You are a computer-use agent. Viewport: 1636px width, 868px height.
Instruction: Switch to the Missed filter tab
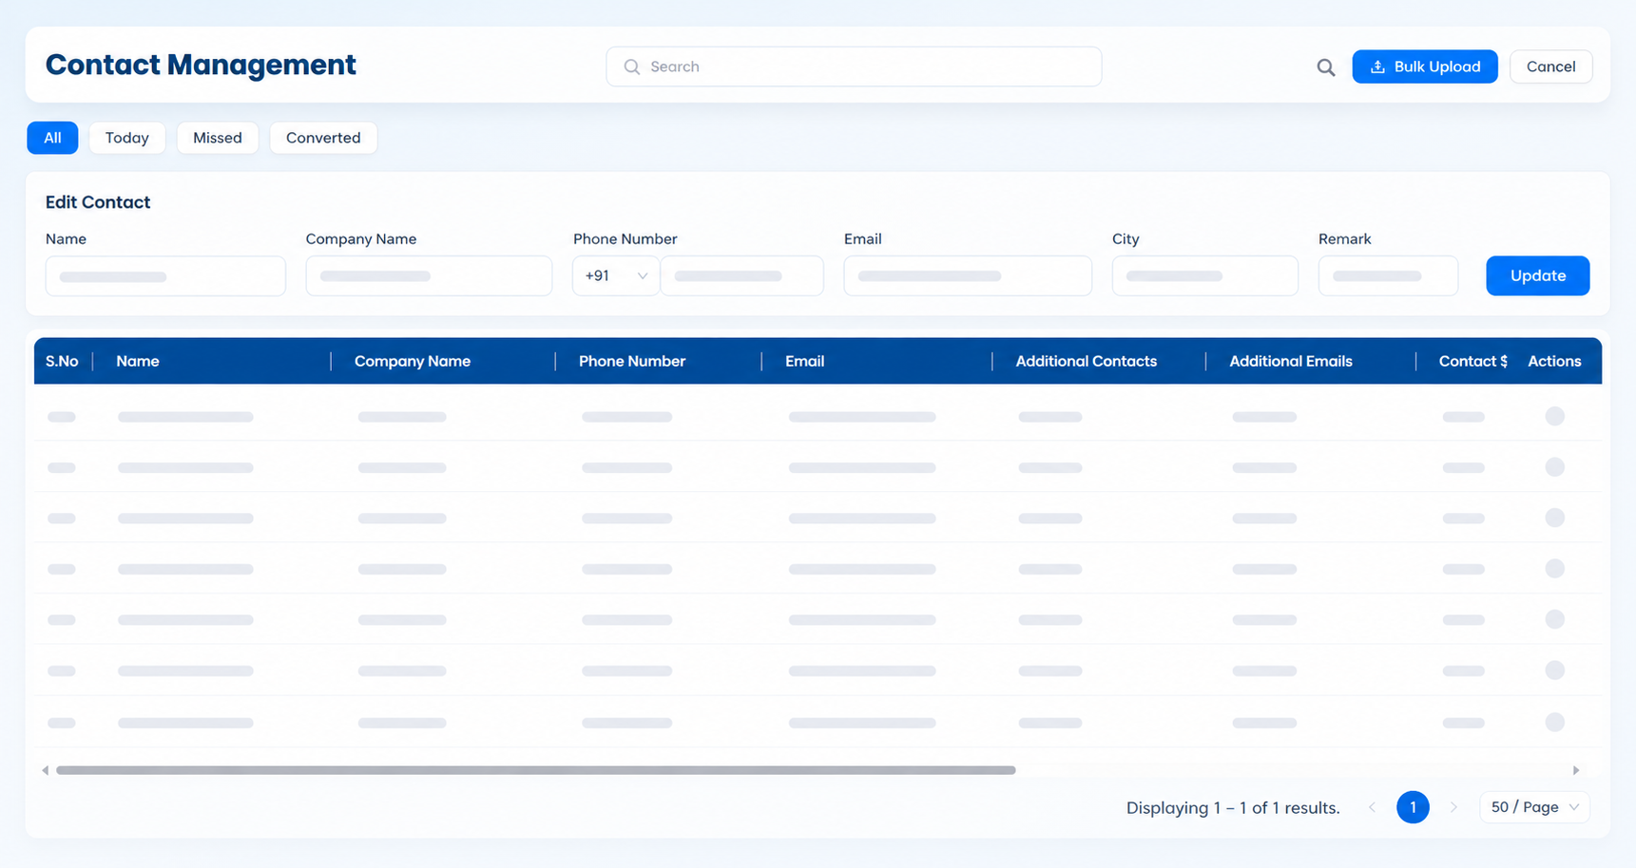tap(218, 138)
